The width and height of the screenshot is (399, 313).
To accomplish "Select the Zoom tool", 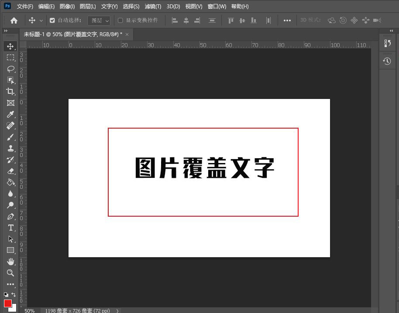I will coord(11,273).
